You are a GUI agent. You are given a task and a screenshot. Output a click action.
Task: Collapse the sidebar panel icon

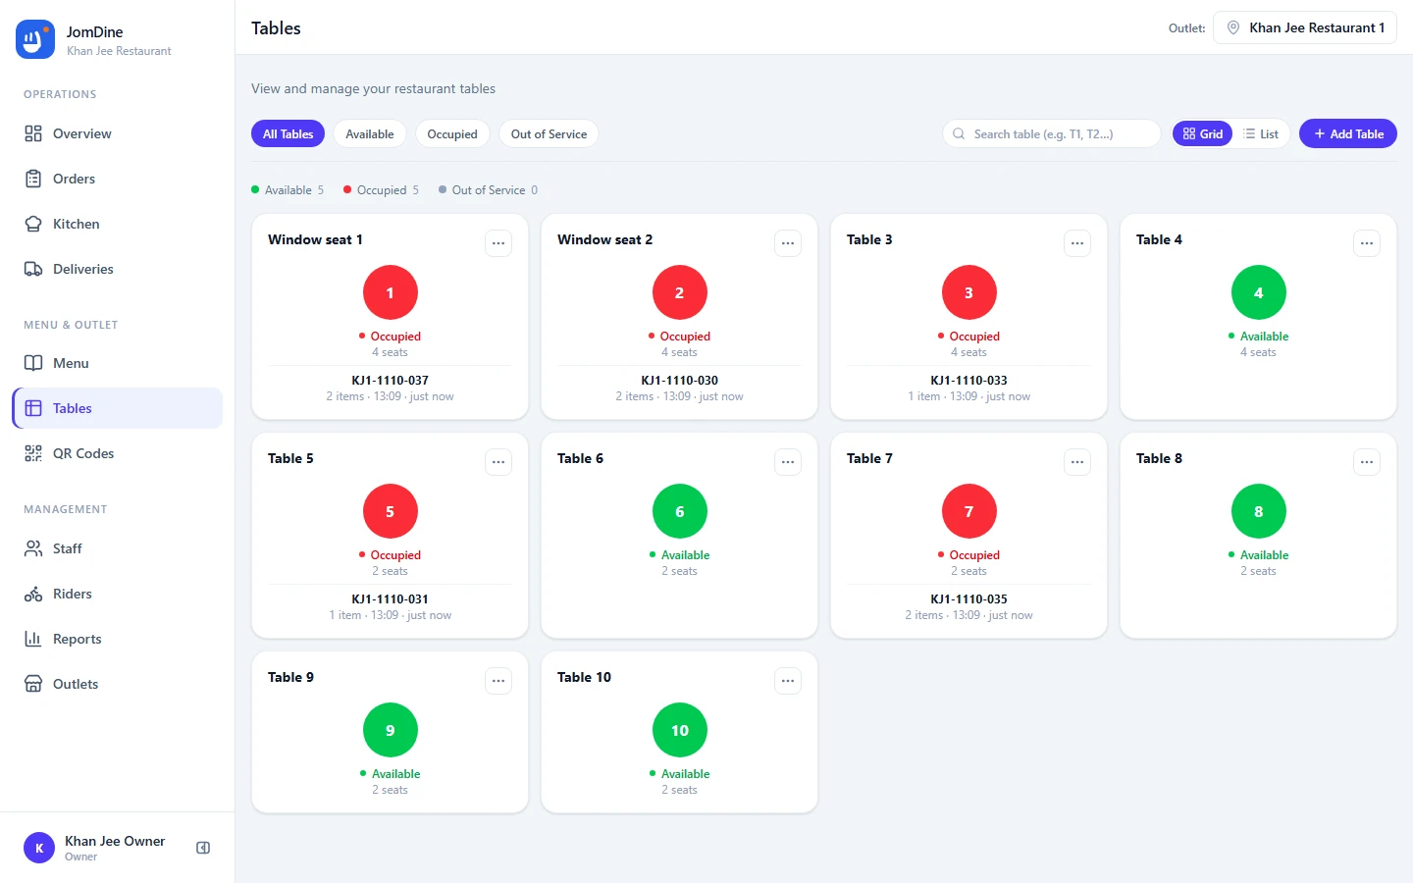[203, 848]
